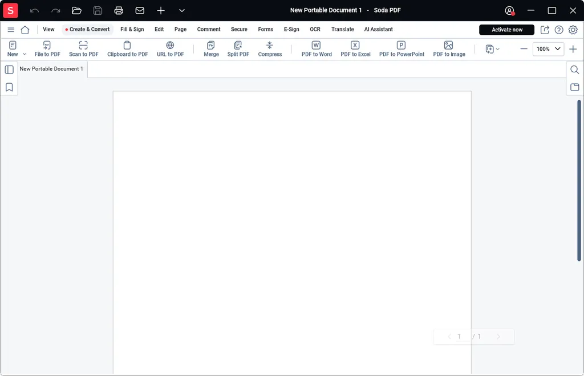Go to the Home screen icon
Screen dimensions: 584x376
tap(25, 30)
